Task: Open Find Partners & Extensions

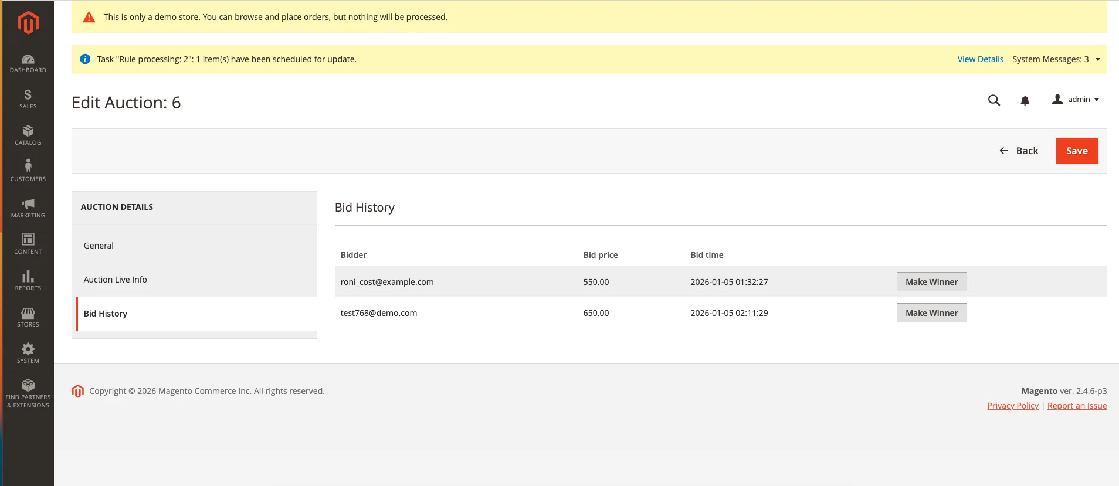Action: click(28, 393)
